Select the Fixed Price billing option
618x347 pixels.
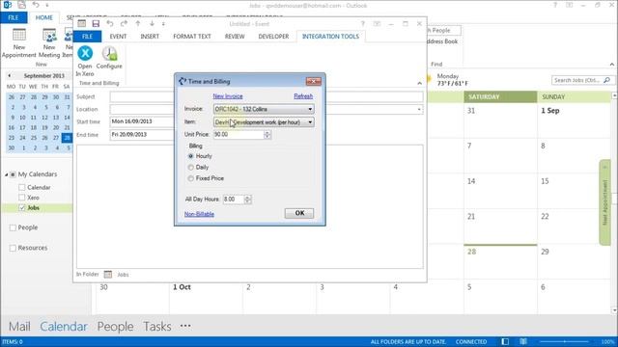(191, 178)
